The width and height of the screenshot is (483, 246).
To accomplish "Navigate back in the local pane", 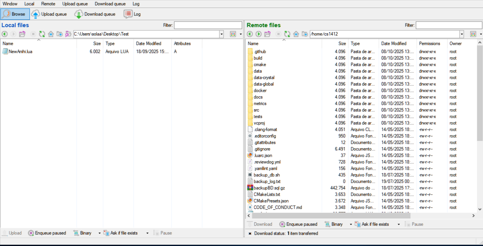I will point(5,34).
